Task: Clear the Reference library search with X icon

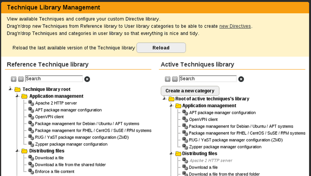Action: coord(87,79)
